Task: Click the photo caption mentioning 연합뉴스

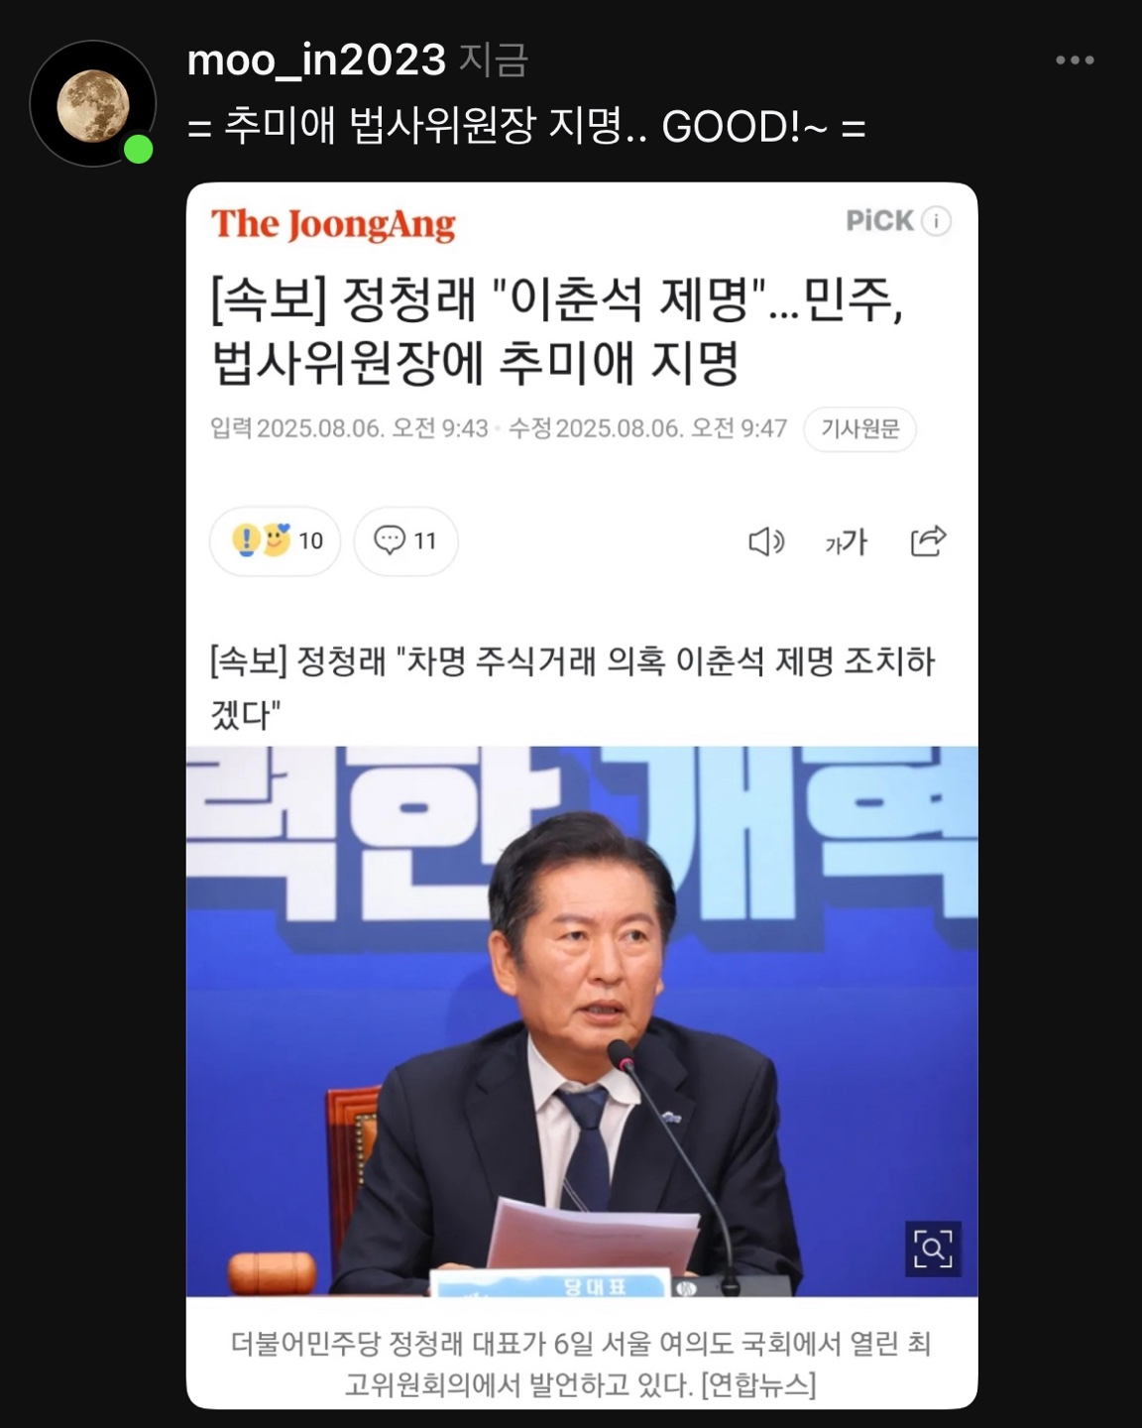Action: (x=582, y=1364)
